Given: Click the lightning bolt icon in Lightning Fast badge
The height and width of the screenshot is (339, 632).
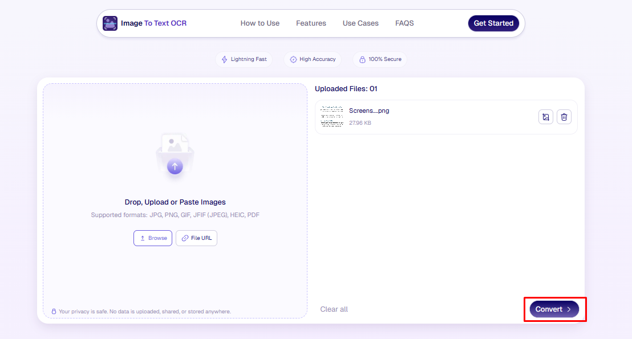Looking at the screenshot, I should pos(224,59).
